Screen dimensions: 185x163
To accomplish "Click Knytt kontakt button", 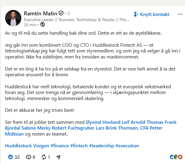I will (152, 14).
